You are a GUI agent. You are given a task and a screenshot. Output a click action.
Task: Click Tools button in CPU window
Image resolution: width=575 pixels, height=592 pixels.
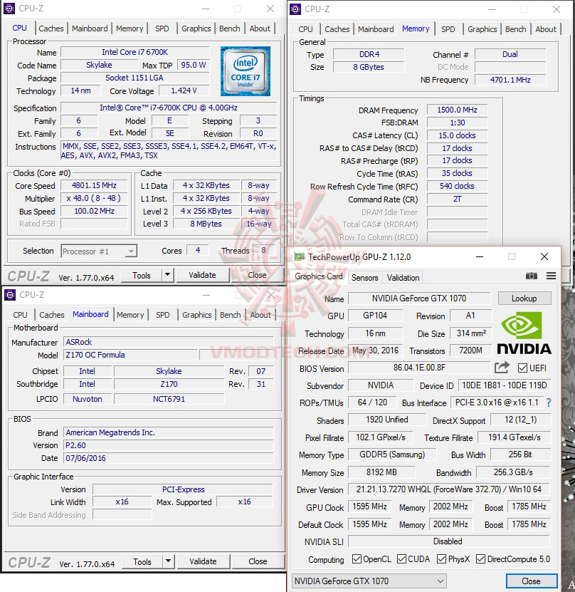[x=142, y=275]
